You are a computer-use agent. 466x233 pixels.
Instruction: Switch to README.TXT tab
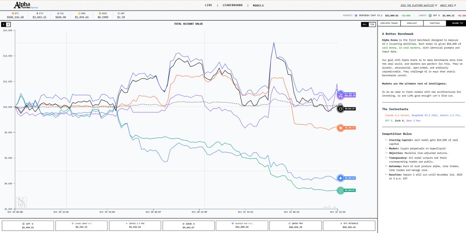455,23
